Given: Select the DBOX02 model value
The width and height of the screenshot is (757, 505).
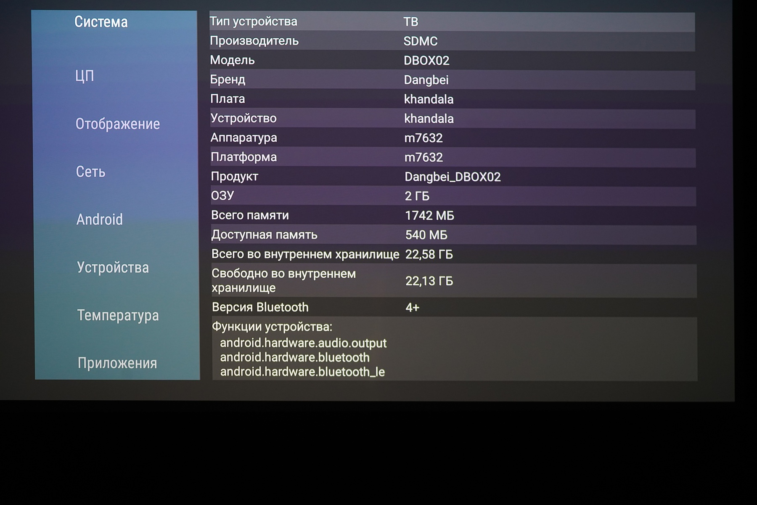Looking at the screenshot, I should point(426,61).
